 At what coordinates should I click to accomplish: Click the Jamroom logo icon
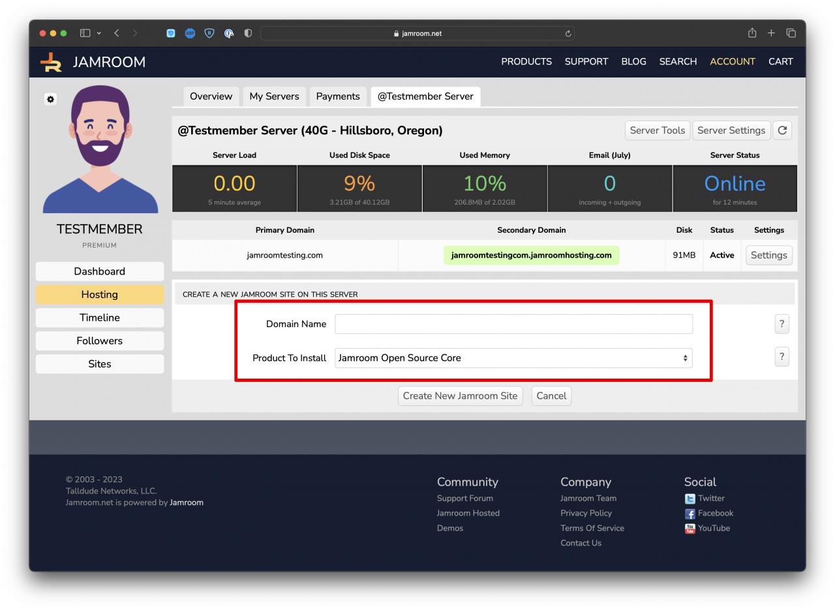(x=51, y=62)
